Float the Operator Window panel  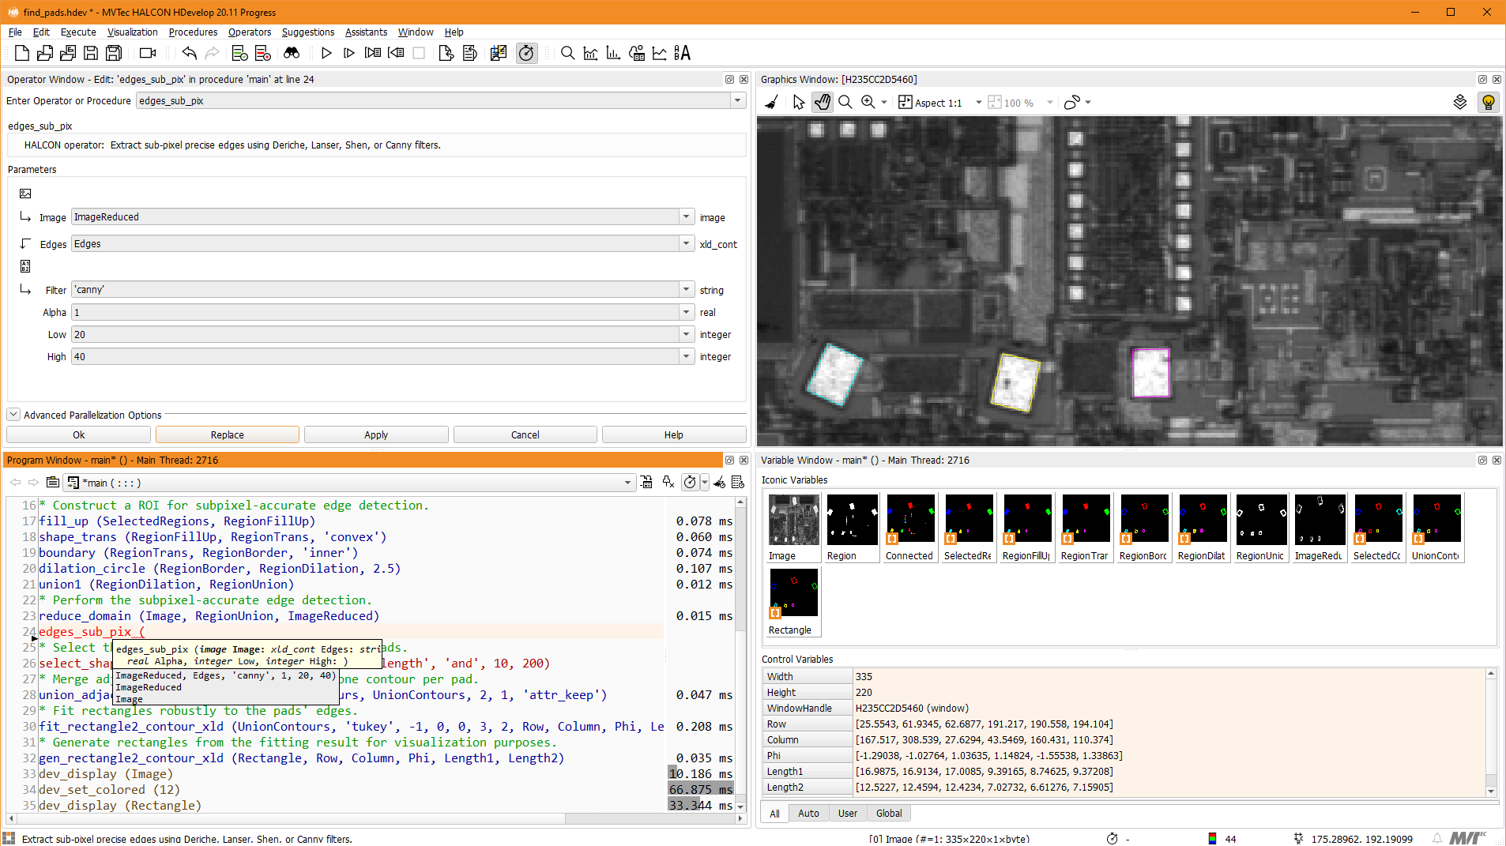pos(729,79)
